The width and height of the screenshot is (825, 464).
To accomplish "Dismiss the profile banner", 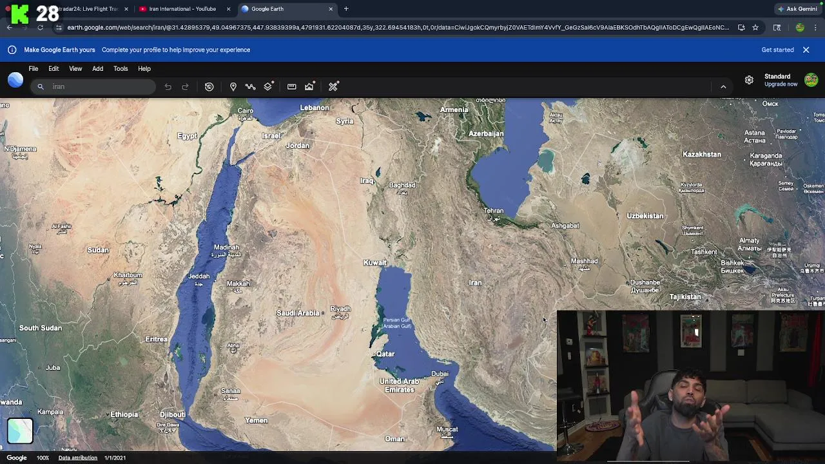I will [x=806, y=50].
